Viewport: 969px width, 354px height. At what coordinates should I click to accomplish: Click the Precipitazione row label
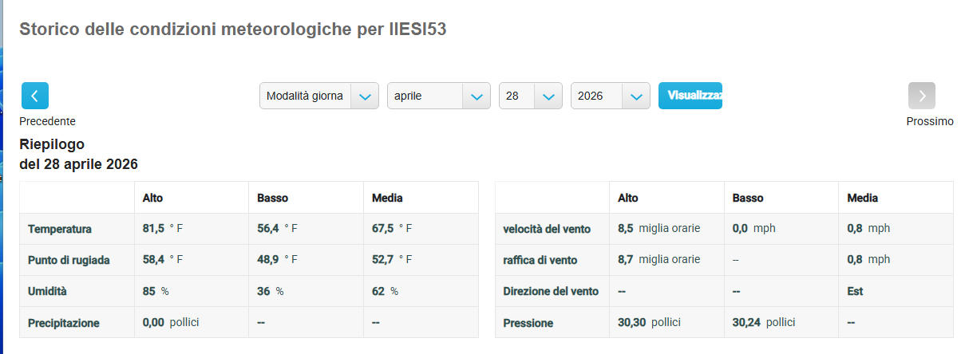point(64,323)
